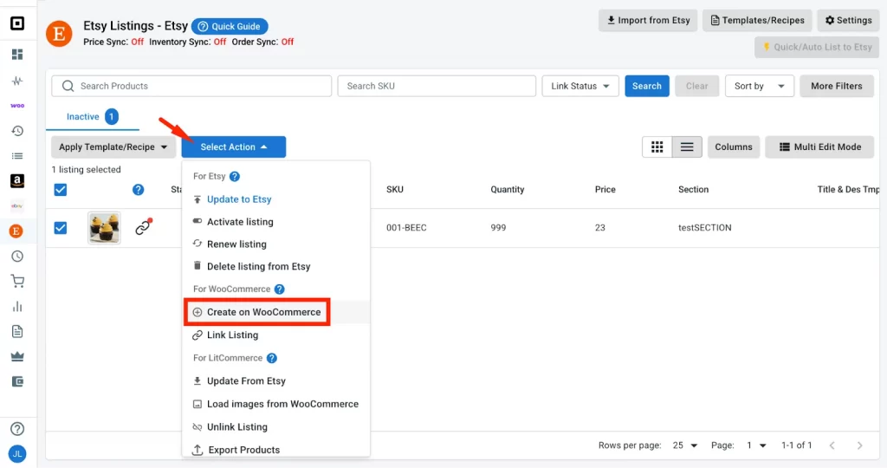Click the cupcake product thumbnail
This screenshot has width=887, height=468.
point(104,227)
